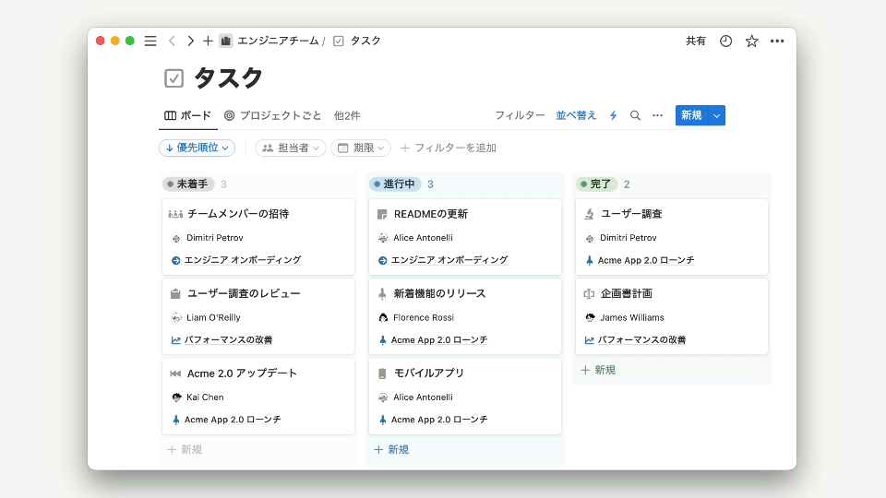The image size is (886, 498).
Task: Go forward with the right arrow
Action: click(x=190, y=41)
